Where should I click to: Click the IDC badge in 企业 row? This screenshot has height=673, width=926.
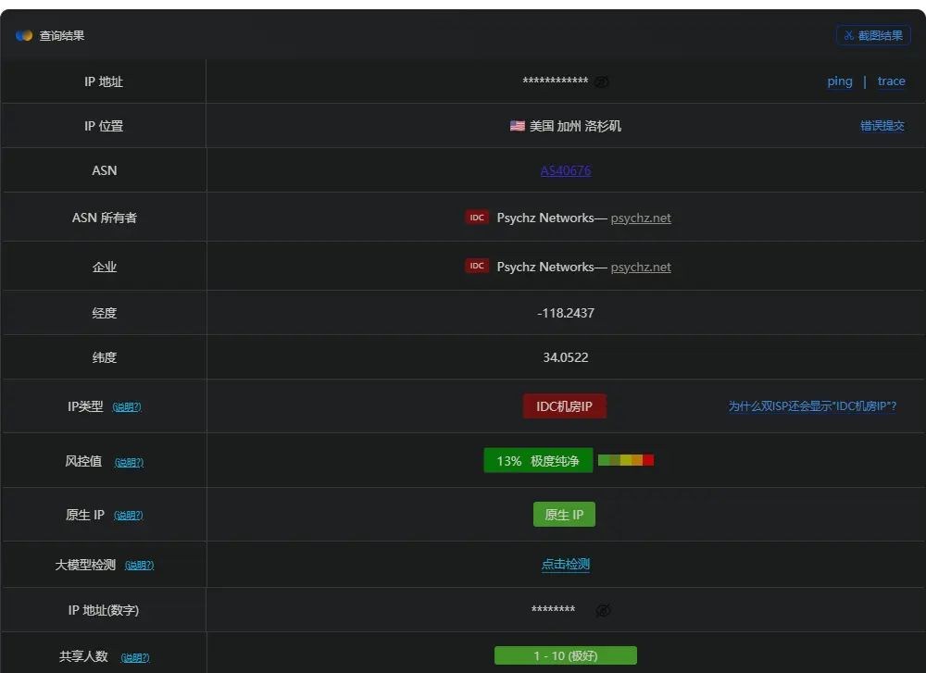tap(477, 267)
